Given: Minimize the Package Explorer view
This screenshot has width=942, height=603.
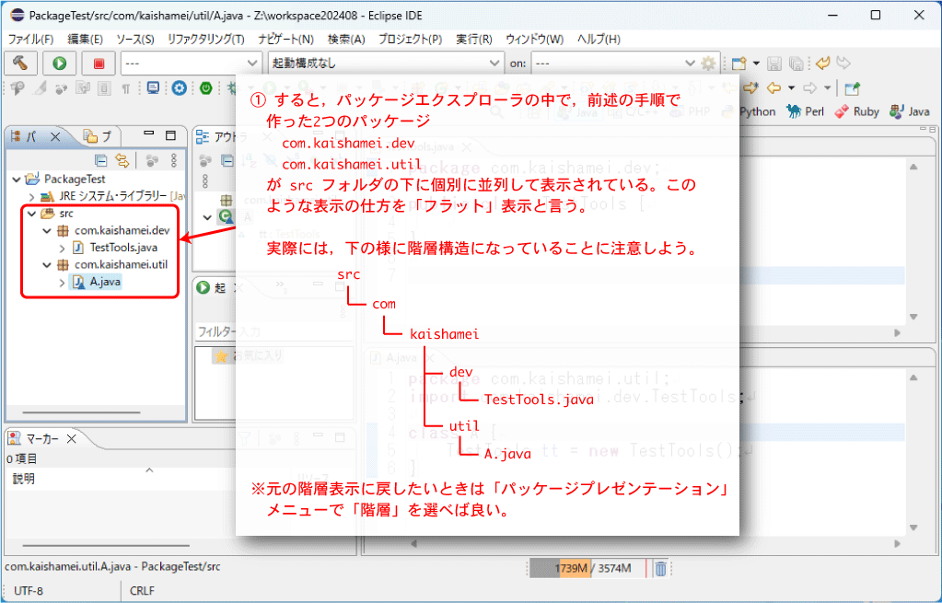Looking at the screenshot, I should [x=149, y=134].
